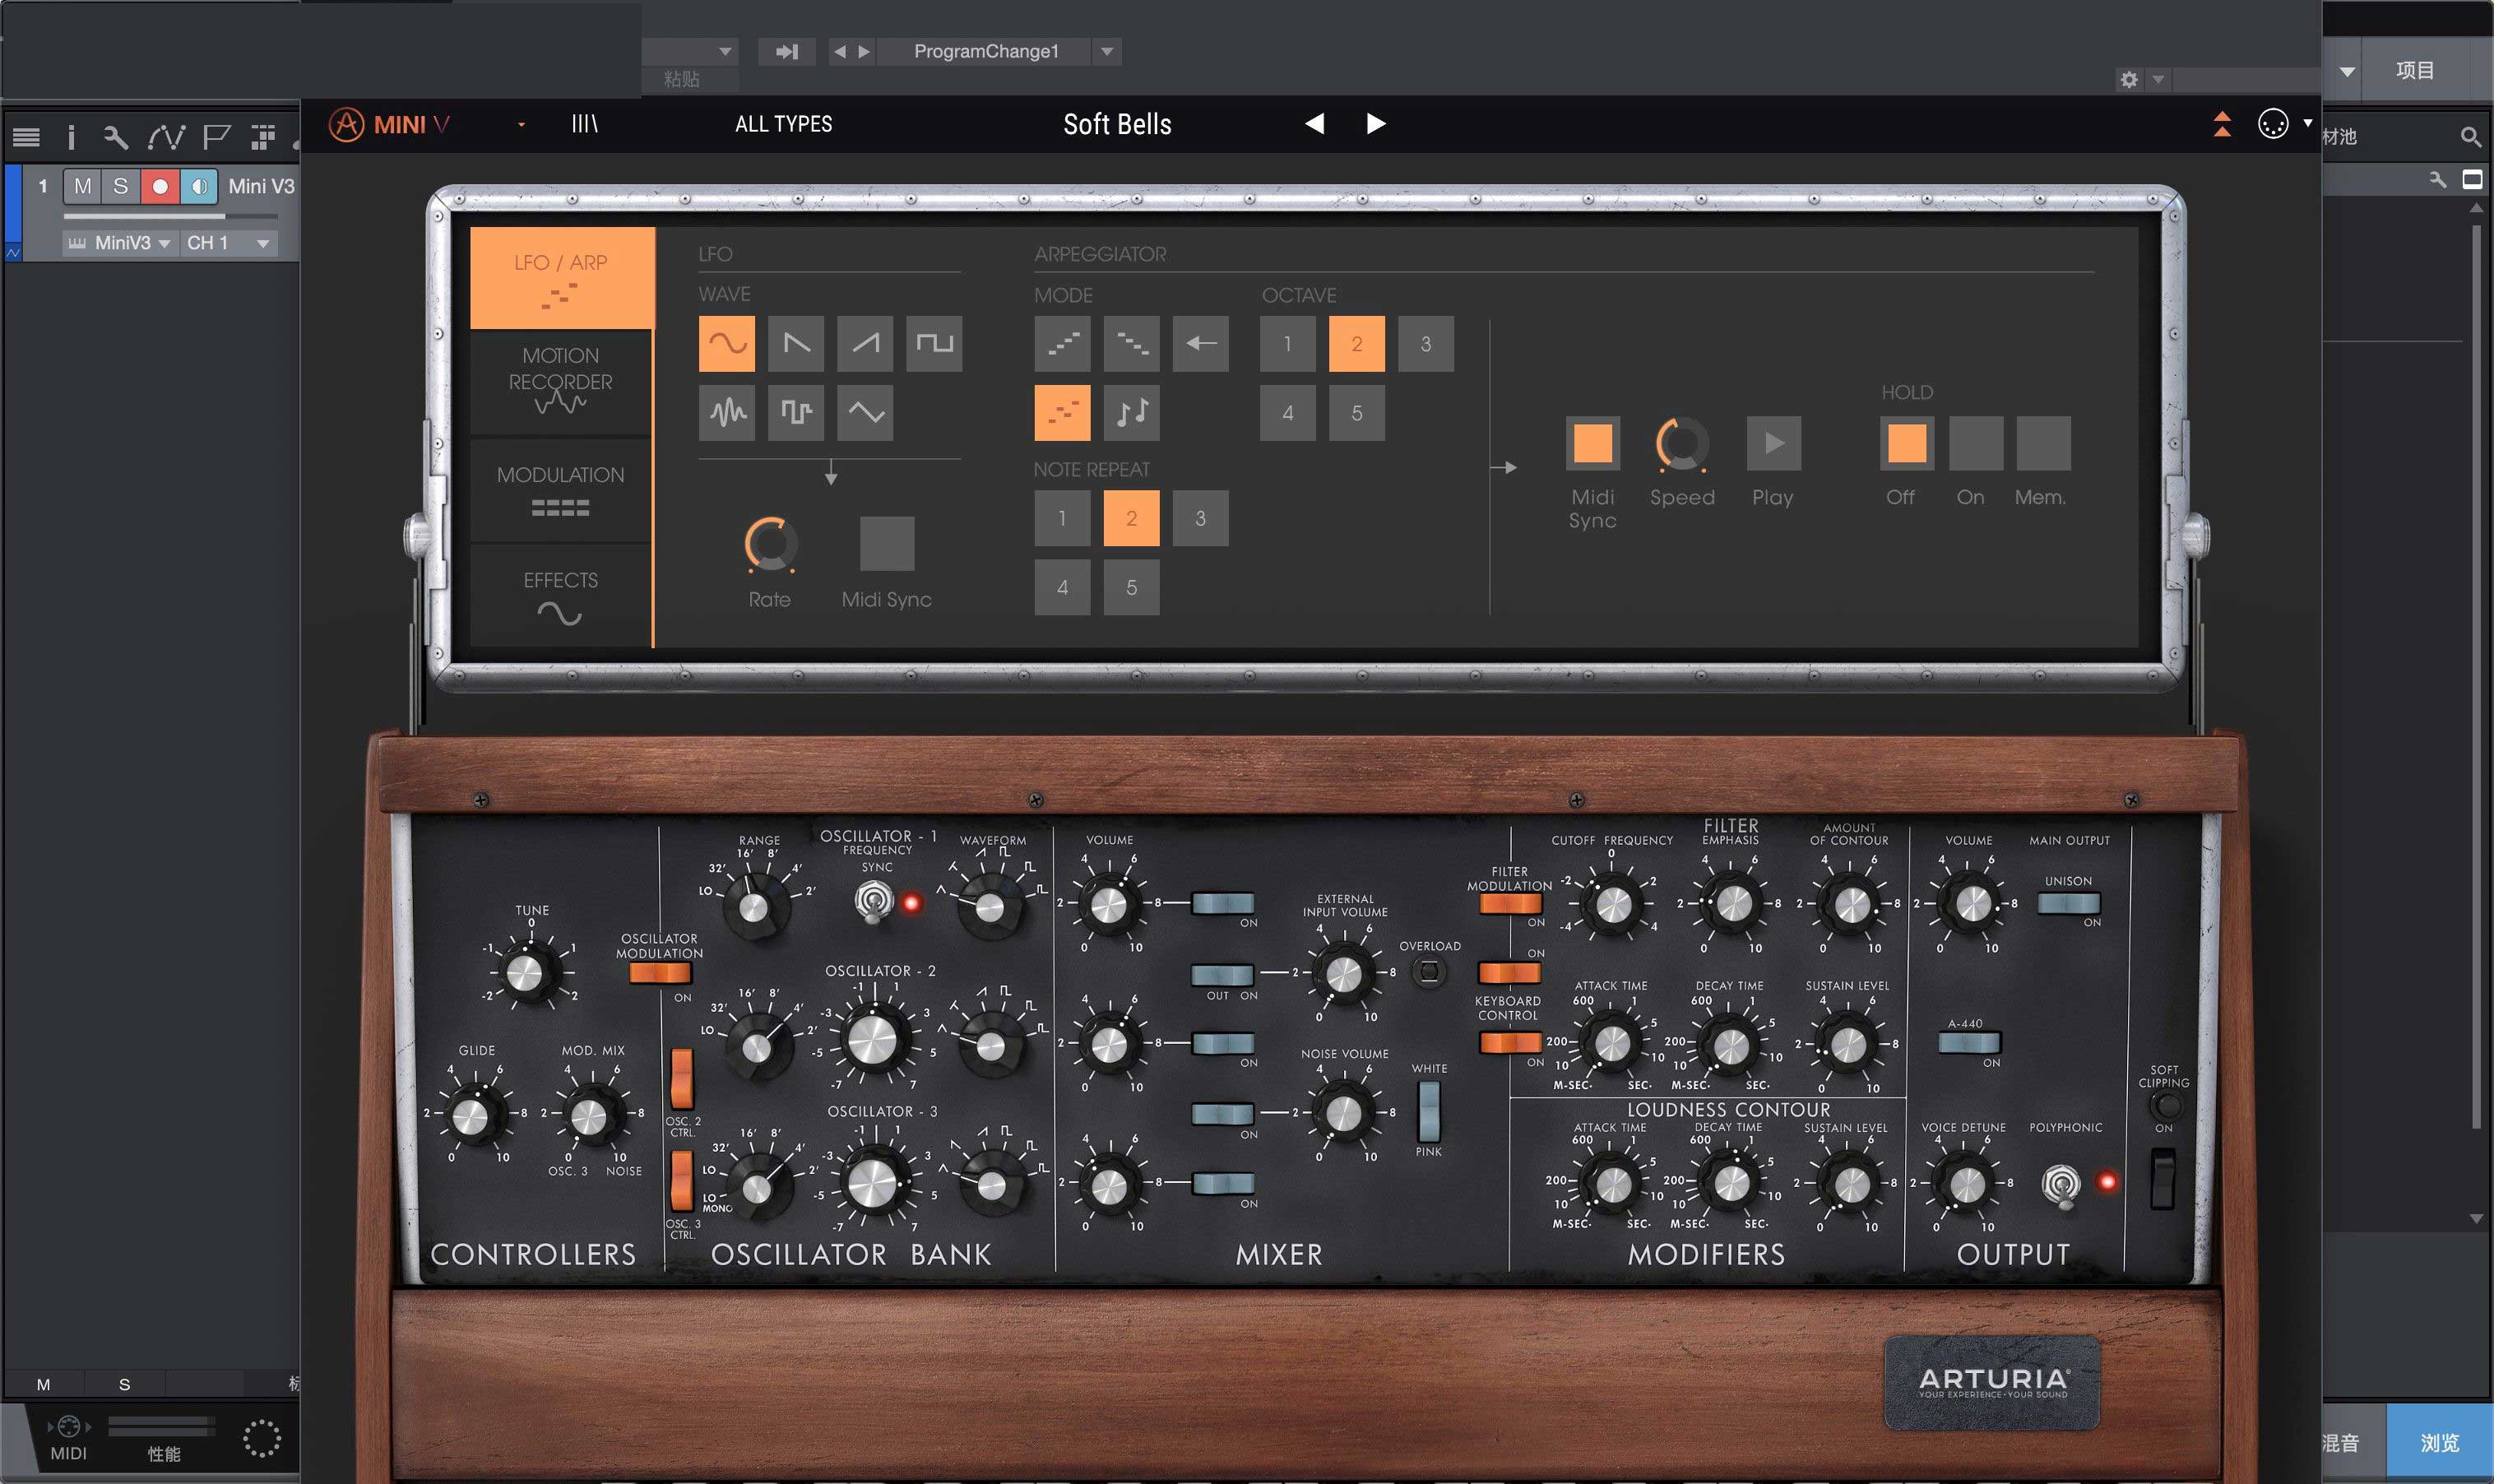Viewport: 2494px width, 1484px height.
Task: Open the 浏览 tab
Action: pyautogui.click(x=2439, y=1442)
